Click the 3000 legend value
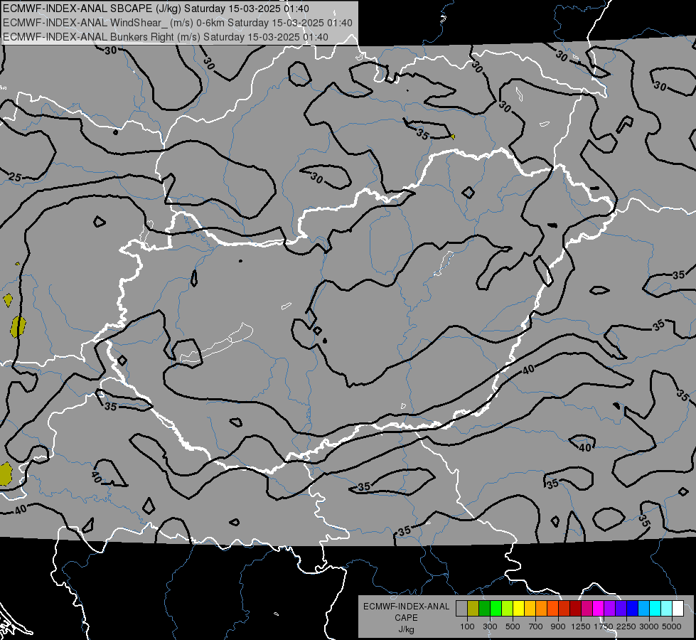 (649, 626)
